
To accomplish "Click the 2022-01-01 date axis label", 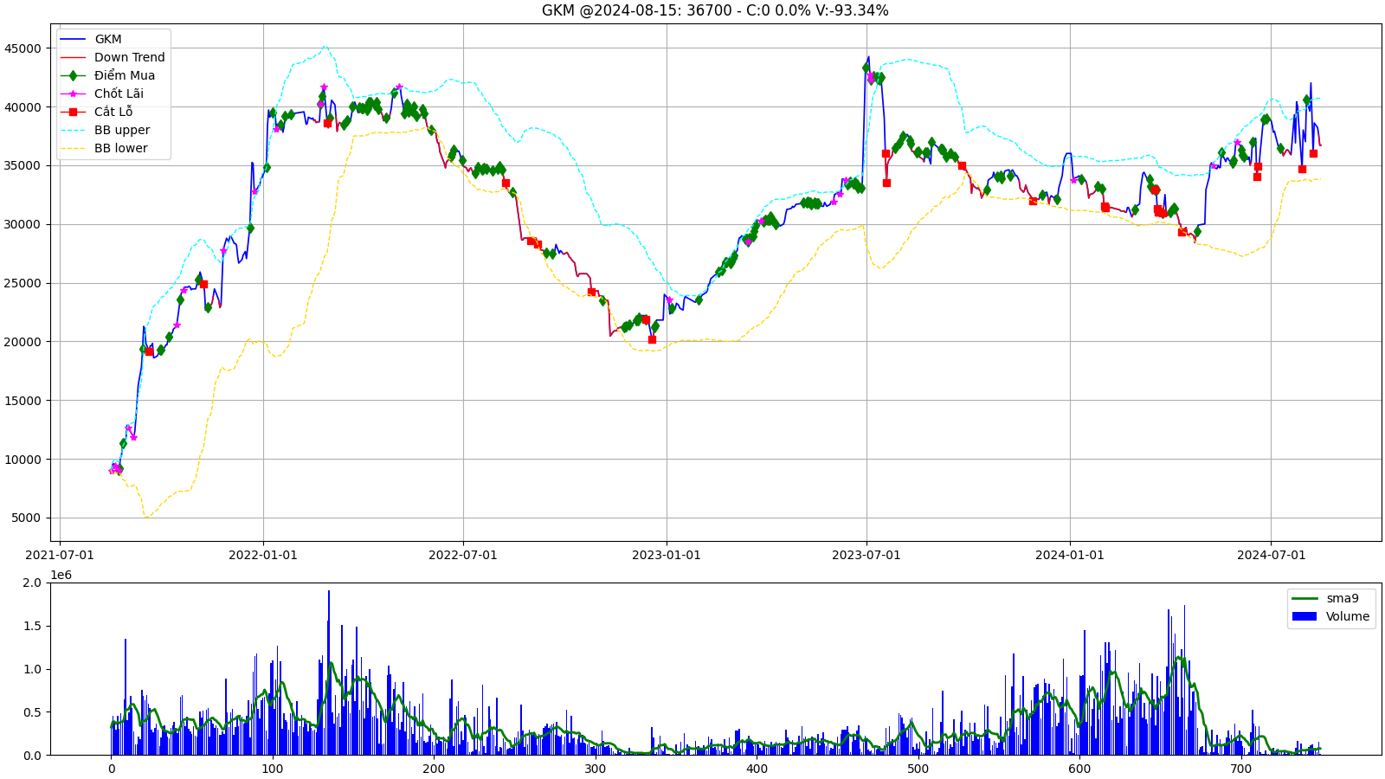I will [x=263, y=555].
